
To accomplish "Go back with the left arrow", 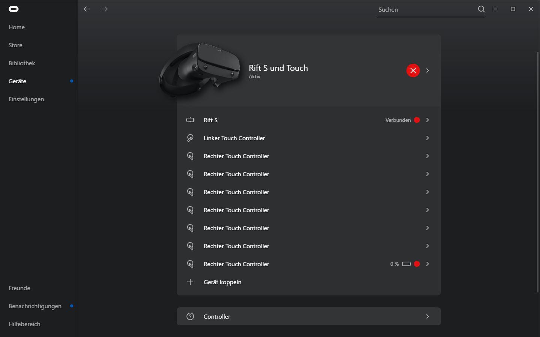I will point(87,9).
